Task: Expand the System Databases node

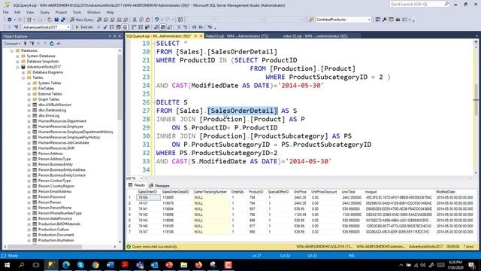Action: [17, 56]
